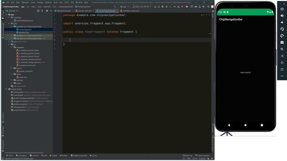This screenshot has width=287, height=161.
Task: Select activity_main.xml in the layout folder
Action: [24, 71]
